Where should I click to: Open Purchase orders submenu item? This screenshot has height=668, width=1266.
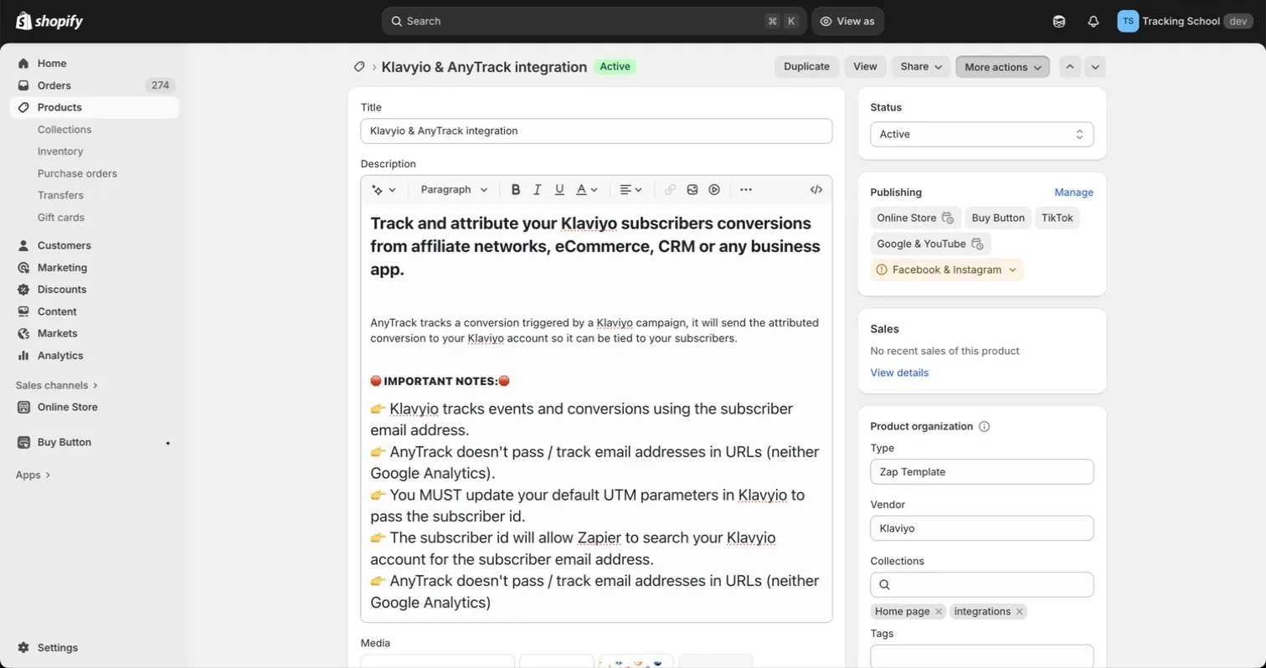click(77, 173)
